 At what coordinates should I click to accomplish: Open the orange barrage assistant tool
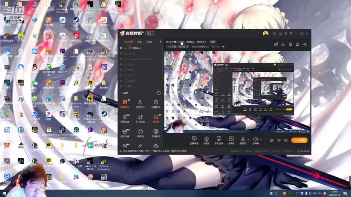coord(125,104)
